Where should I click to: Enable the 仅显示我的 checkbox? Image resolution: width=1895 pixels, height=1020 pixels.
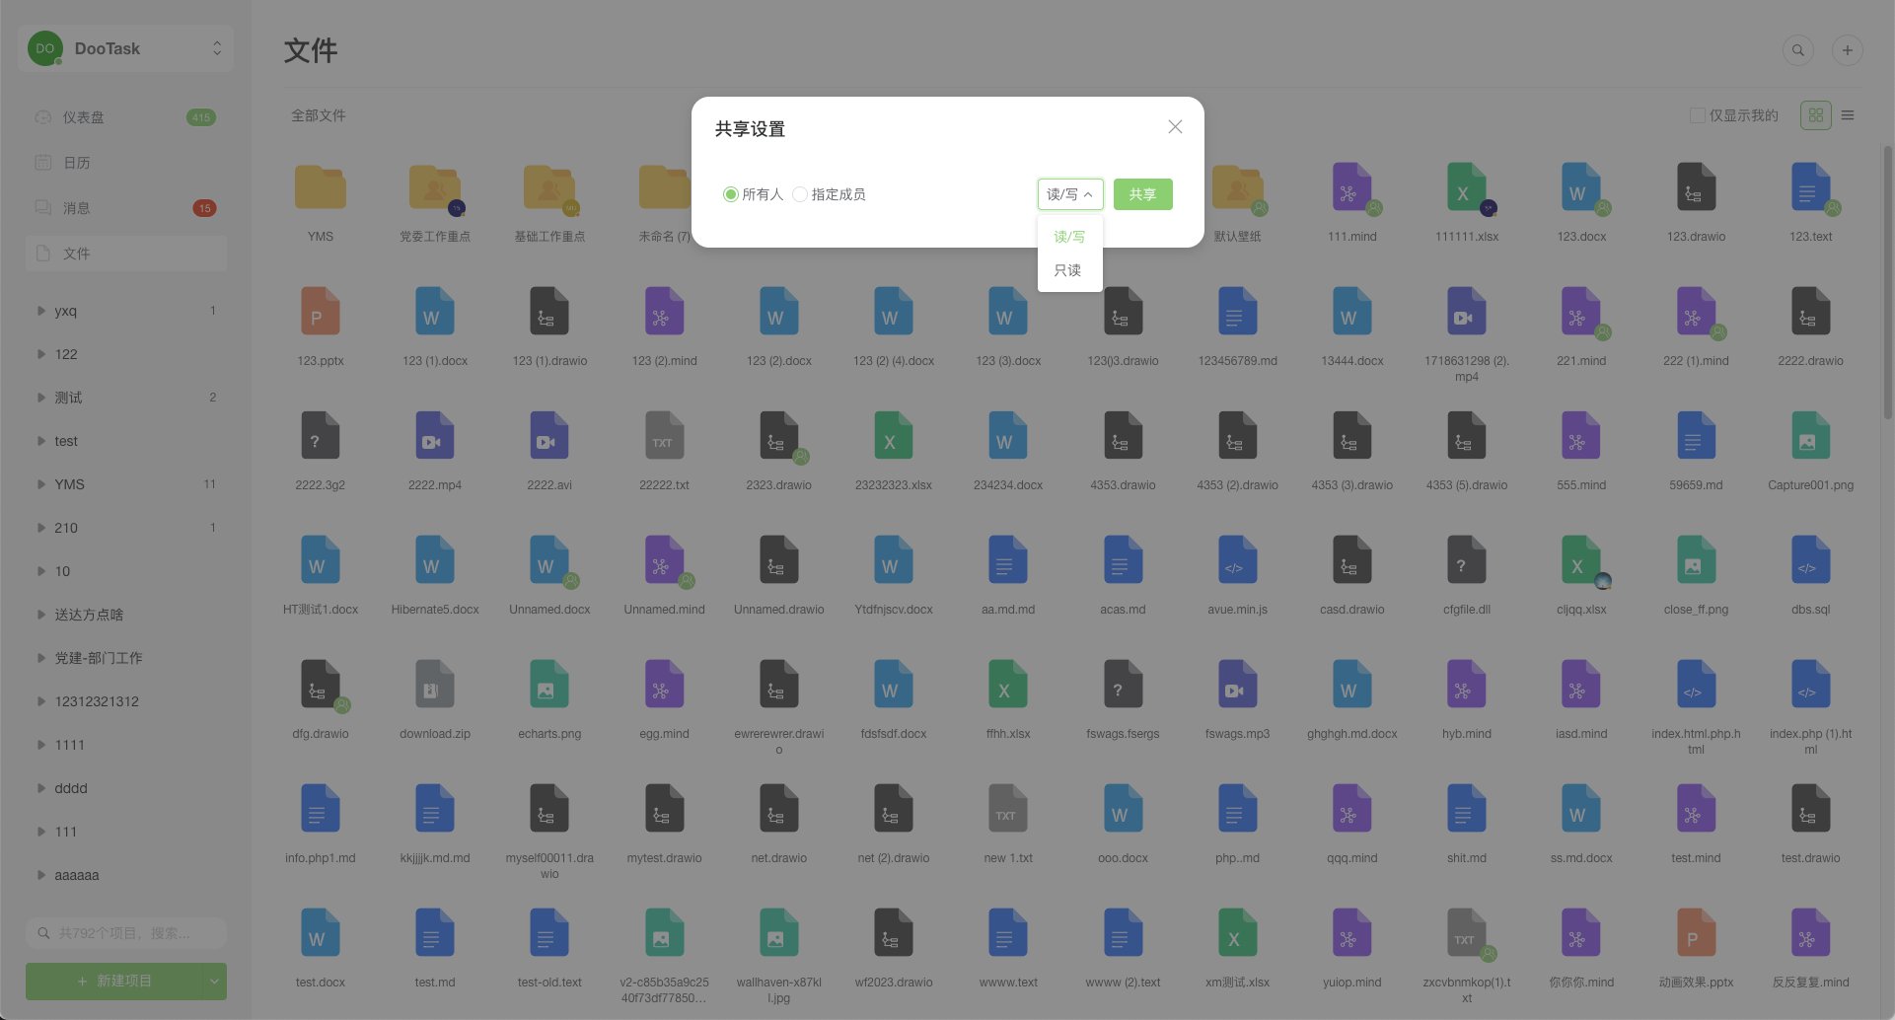point(1697,116)
